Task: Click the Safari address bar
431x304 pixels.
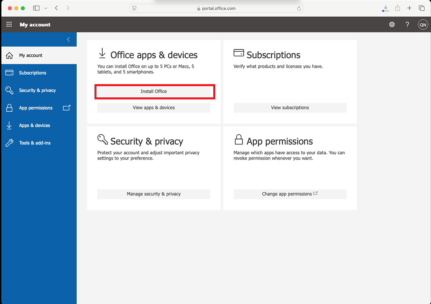Action: point(216,8)
